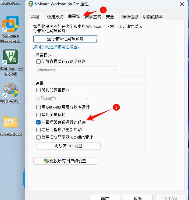The height and width of the screenshot is (200, 189).
Task: Open the Windows 8 compatibility dropdown
Action: click(x=77, y=70)
